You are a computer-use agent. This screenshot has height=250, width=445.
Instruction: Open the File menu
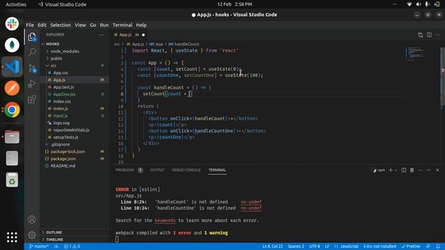pyautogui.click(x=30, y=25)
